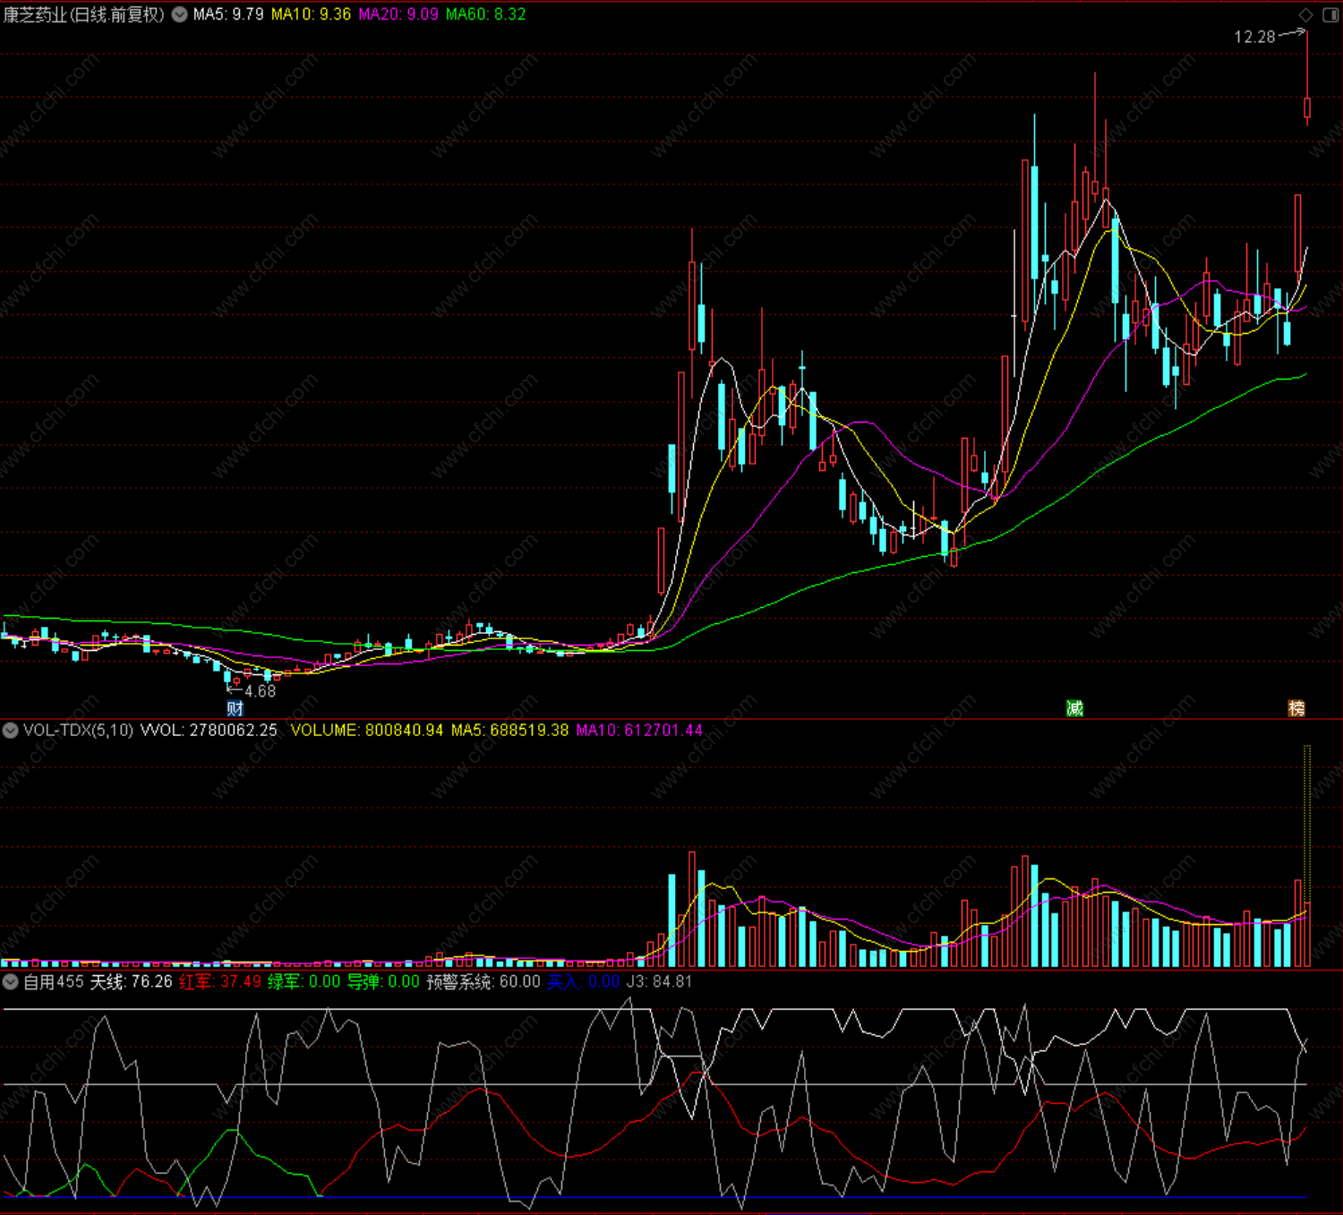Select the 自用455 indicator name

point(53,981)
